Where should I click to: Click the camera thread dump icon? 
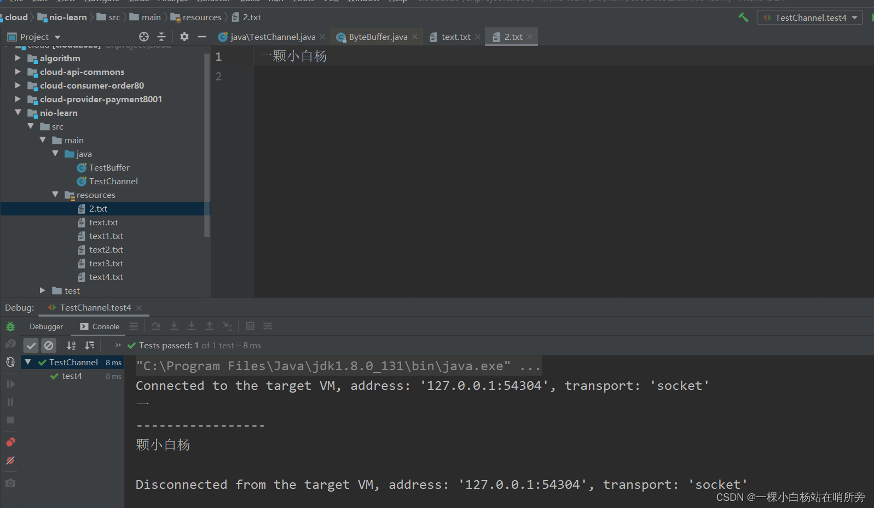[10, 483]
